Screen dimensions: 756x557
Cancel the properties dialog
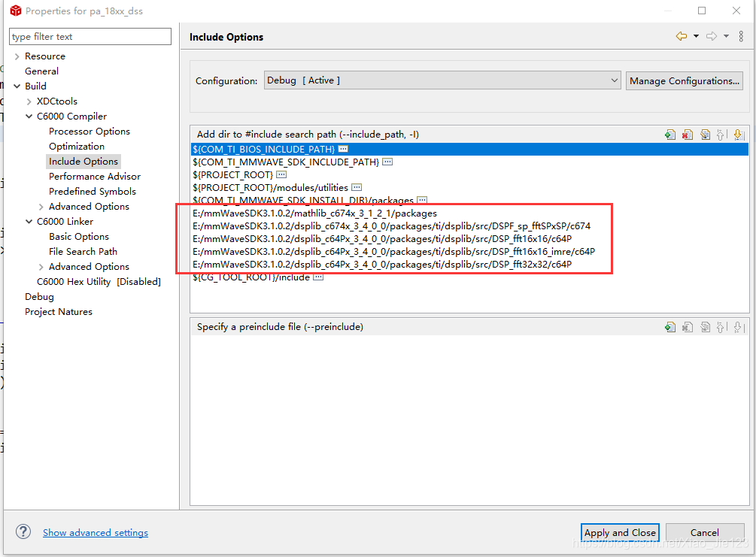tap(704, 532)
